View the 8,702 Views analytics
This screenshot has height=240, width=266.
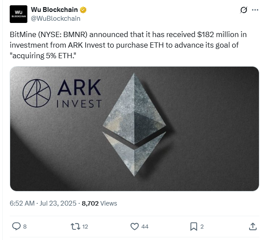click(99, 203)
